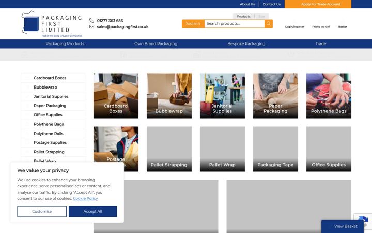Open the Contact Us page
The height and width of the screenshot is (233, 372).
pos(272,4)
